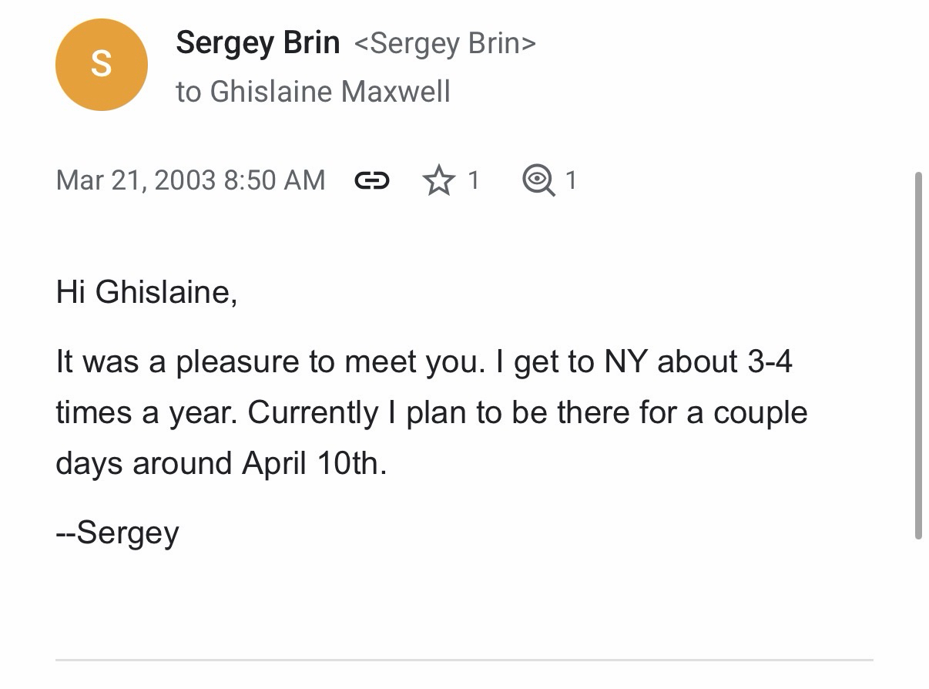Click the horizontal divider below the message
The height and width of the screenshot is (689, 929).
[x=464, y=660]
